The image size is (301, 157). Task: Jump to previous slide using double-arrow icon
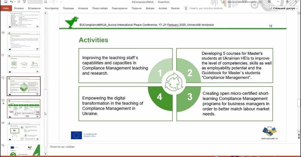pyautogui.click(x=299, y=134)
